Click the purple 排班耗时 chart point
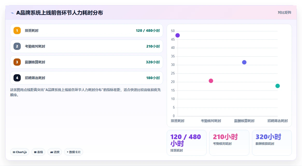The height and width of the screenshot is (166, 302). tap(178, 35)
